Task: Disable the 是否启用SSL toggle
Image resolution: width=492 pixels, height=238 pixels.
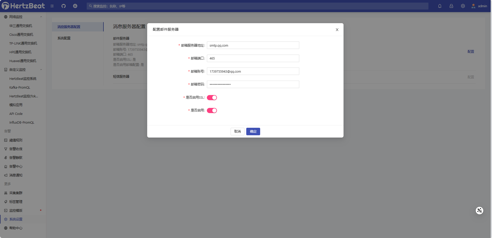Action: tap(212, 97)
